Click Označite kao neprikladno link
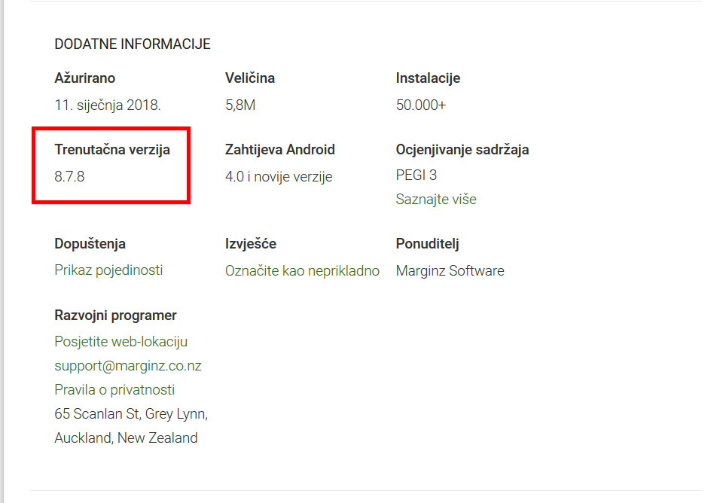726x503 pixels. pyautogui.click(x=302, y=270)
